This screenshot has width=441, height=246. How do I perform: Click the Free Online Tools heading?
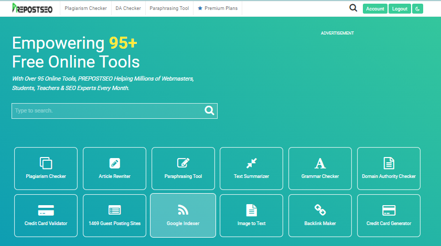pos(76,62)
